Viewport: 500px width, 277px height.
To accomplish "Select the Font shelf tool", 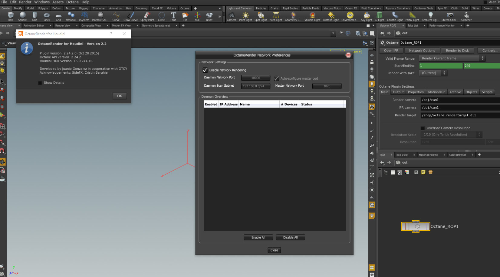I will 173,16.
